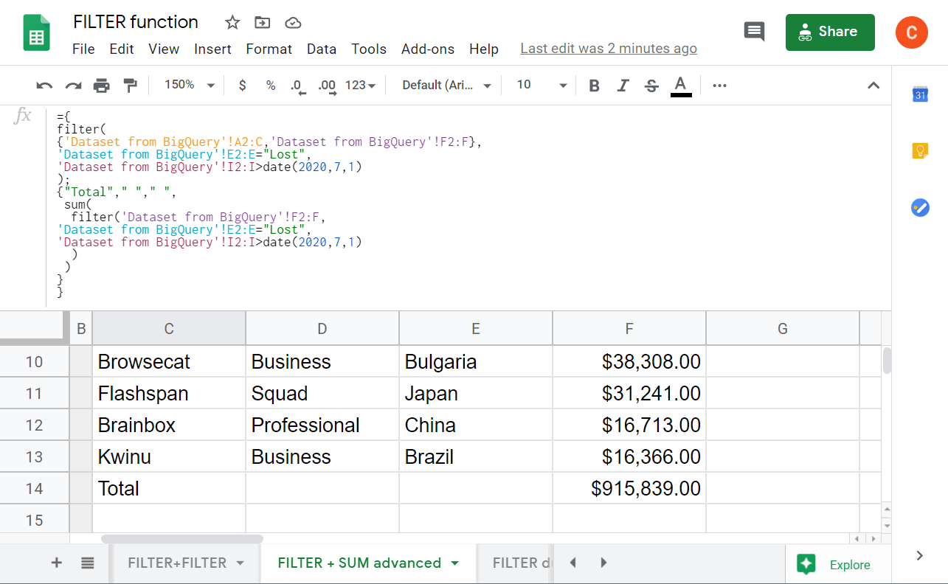Screen dimensions: 948x584
Task: Decrease decimal places
Action: coord(298,85)
